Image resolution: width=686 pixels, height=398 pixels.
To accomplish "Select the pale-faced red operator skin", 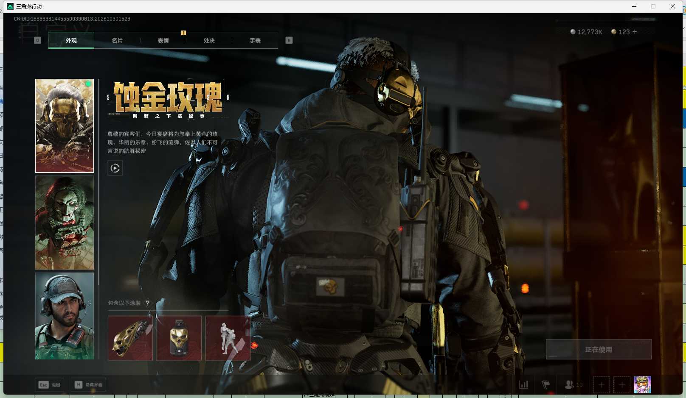I will tap(65, 223).
